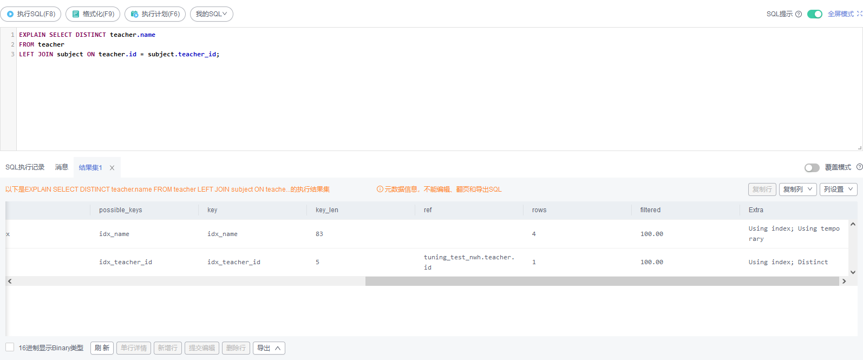Viewport: 863px width, 360px height.
Task: Click the horizontal scrollbar thumb in results
Action: 602,281
